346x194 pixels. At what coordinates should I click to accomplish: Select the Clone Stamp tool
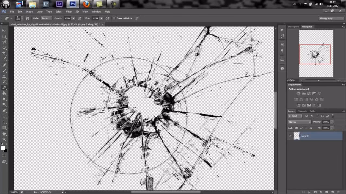point(4,76)
